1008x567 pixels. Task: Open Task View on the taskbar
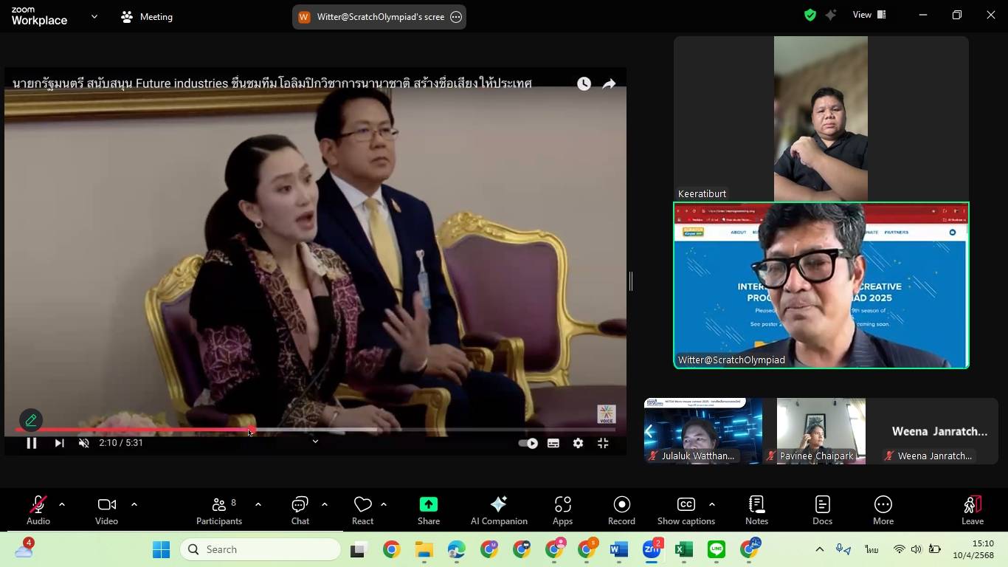[359, 549]
